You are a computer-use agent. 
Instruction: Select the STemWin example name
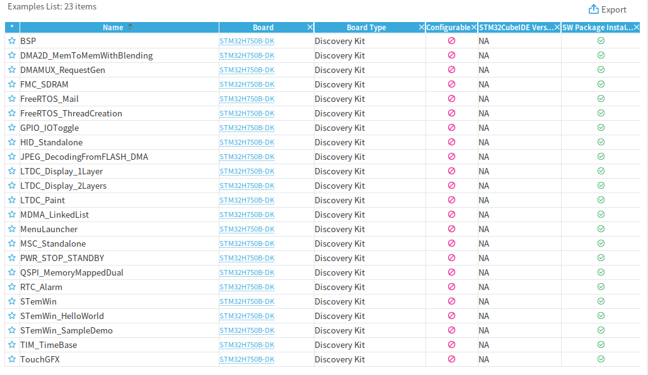(x=38, y=301)
